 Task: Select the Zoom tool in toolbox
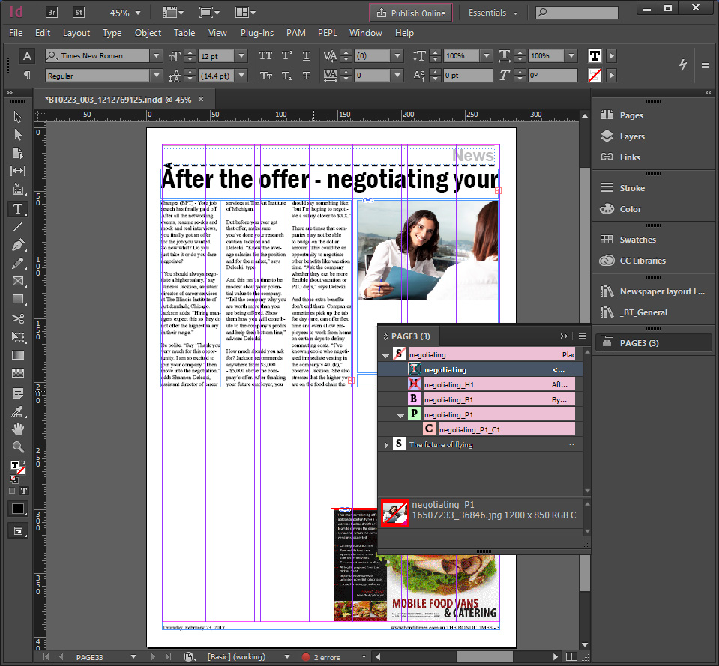[18, 447]
